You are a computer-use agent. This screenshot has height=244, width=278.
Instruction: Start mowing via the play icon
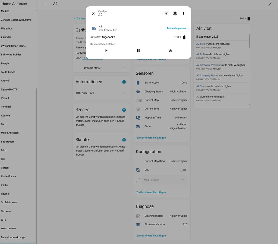(106, 50)
